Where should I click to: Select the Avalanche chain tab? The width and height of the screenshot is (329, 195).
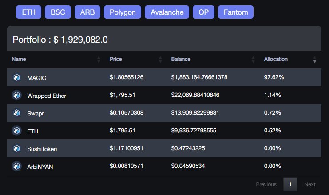(167, 12)
